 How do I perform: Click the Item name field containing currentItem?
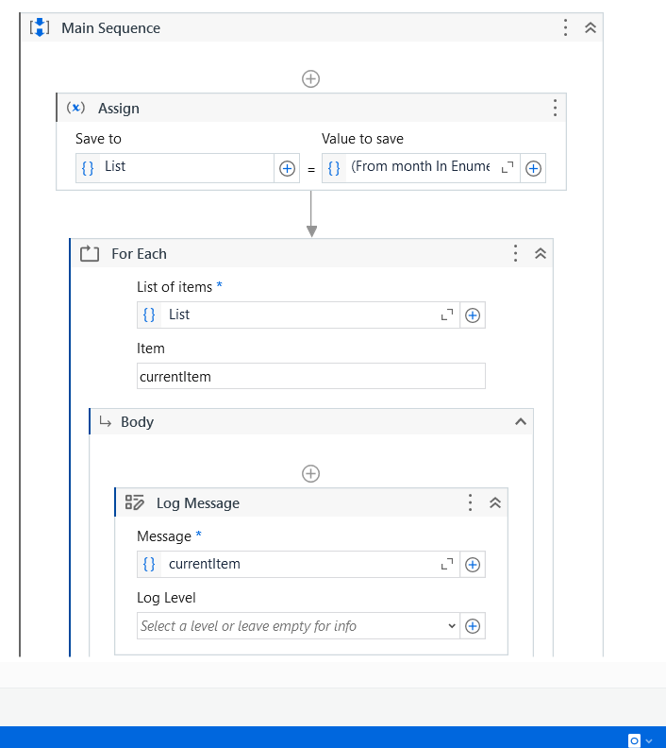pyautogui.click(x=310, y=376)
